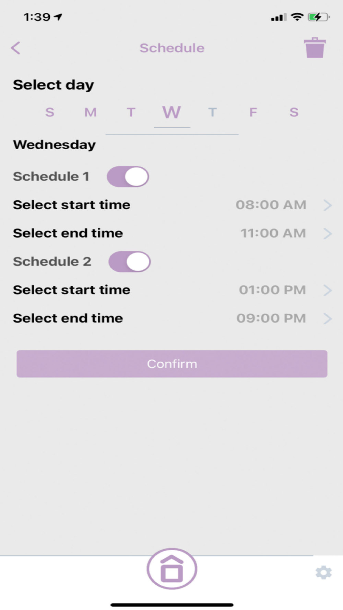Open settings gear icon
The image size is (343, 610).
[323, 573]
